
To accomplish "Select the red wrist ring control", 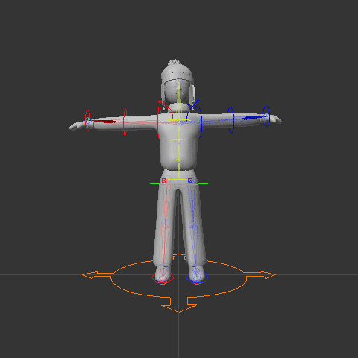I will pos(87,120).
